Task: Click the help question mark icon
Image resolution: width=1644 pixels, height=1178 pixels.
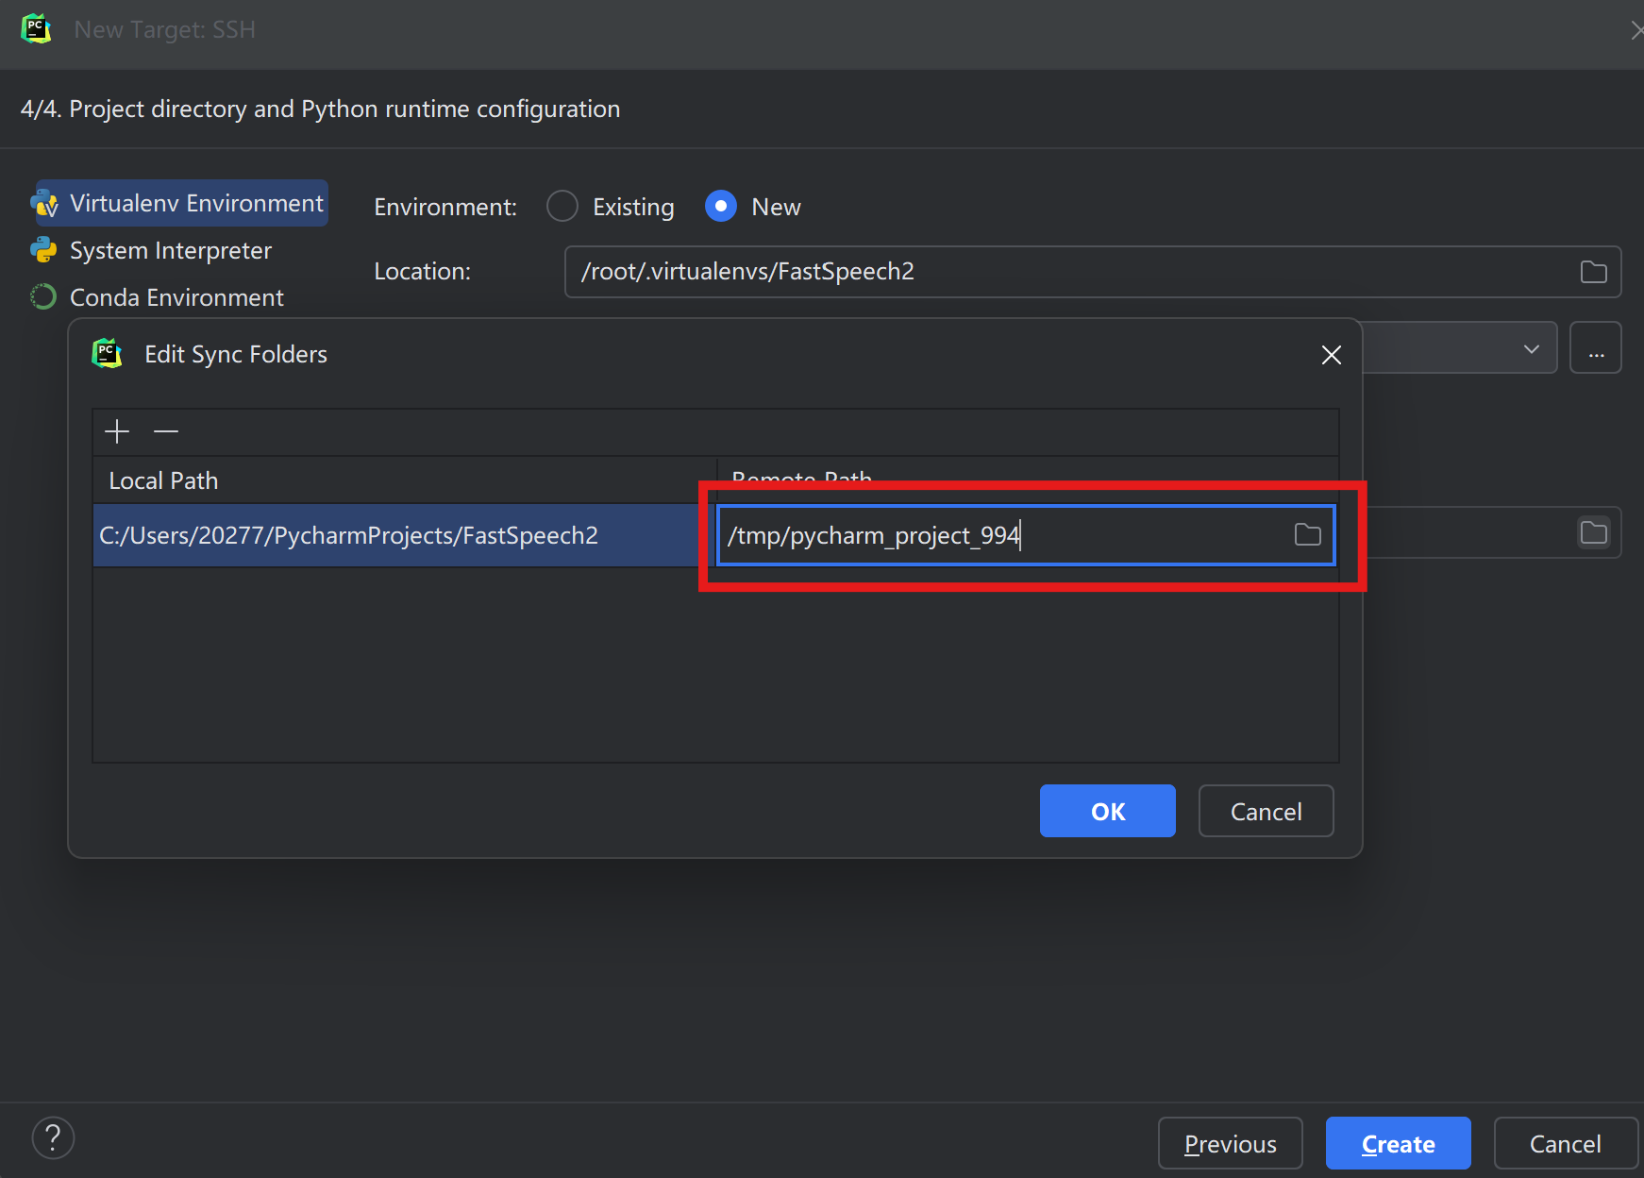Action: point(53,1138)
